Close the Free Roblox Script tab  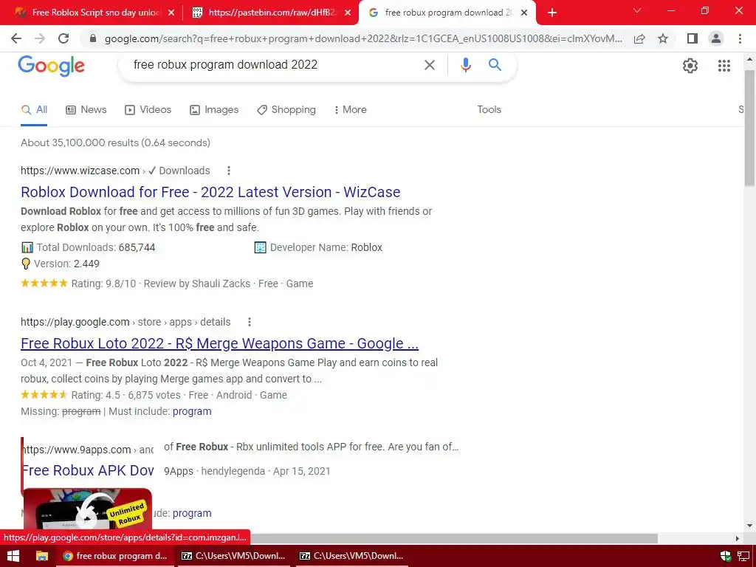pyautogui.click(x=171, y=13)
